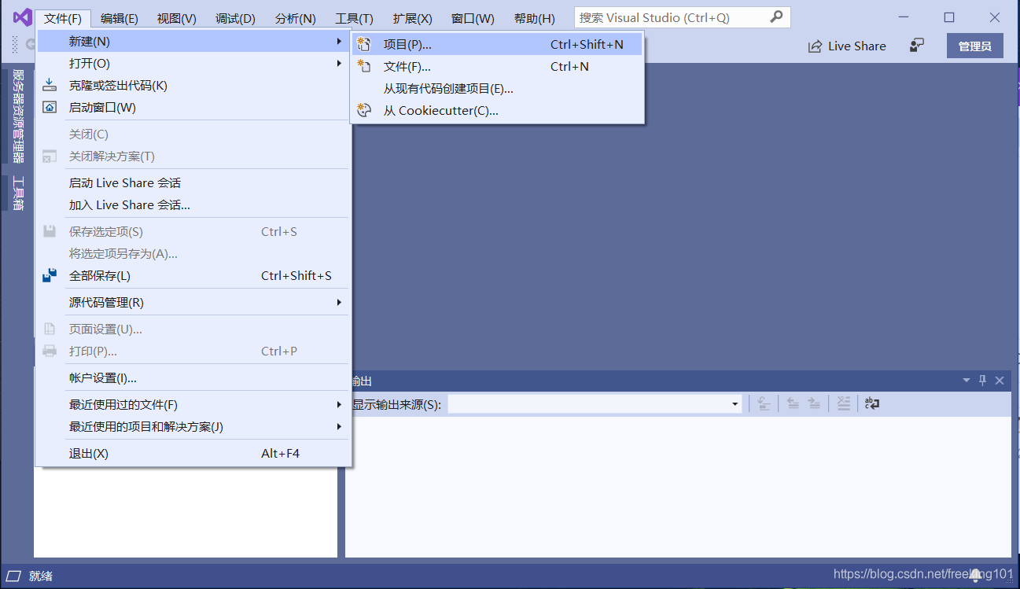Viewport: 1020px width, 589px height.
Task: Click the go to previous message icon
Action: tap(793, 403)
